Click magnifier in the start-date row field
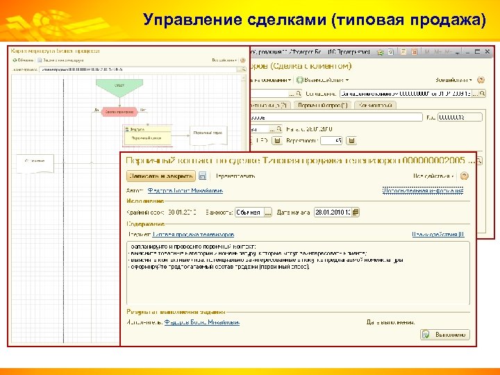This screenshot has height=375, width=500. [279, 129]
